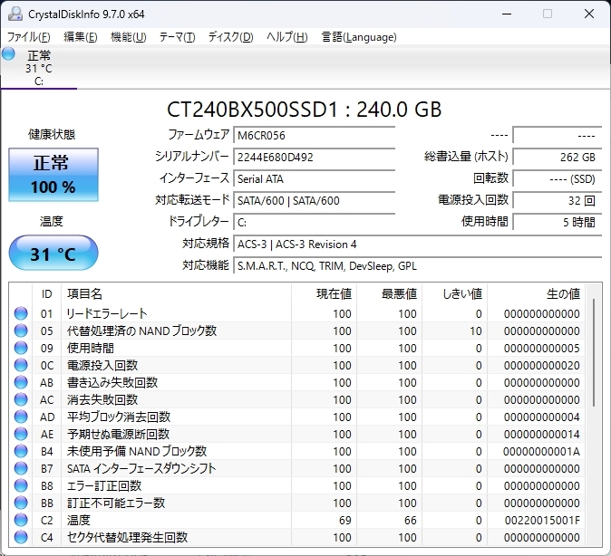Open the ファイル(F) menu
The image size is (611, 556).
coord(29,37)
